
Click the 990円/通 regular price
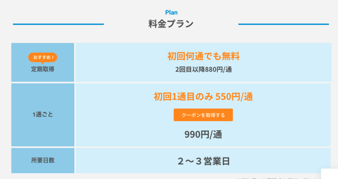tap(203, 134)
